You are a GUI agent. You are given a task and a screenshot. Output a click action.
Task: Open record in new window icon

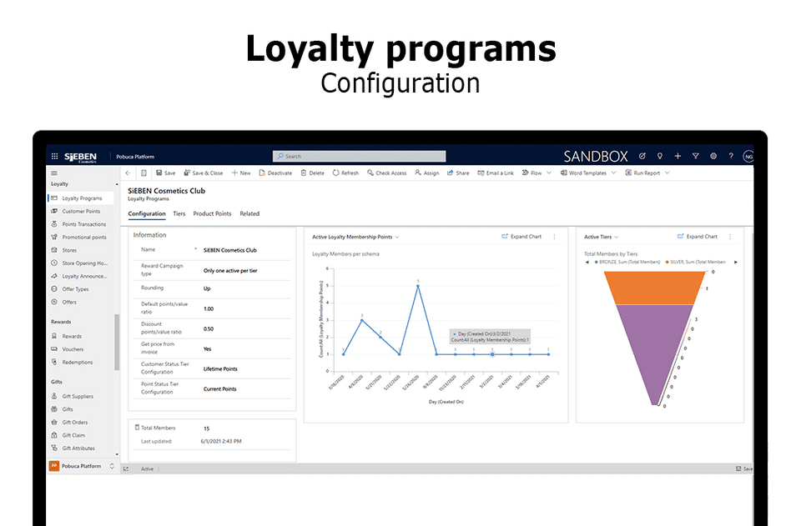[x=144, y=173]
